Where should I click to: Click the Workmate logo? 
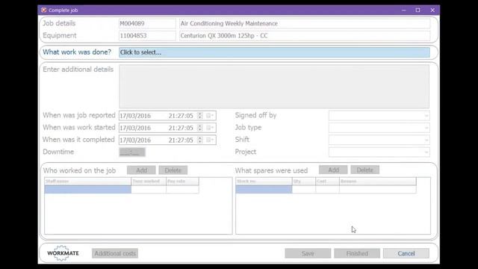click(63, 253)
